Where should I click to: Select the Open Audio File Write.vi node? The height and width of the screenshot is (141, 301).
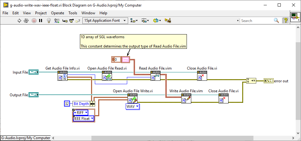click(x=132, y=98)
